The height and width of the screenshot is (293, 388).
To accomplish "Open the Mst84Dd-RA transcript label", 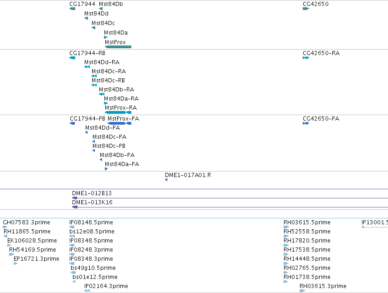I will click(x=102, y=62).
